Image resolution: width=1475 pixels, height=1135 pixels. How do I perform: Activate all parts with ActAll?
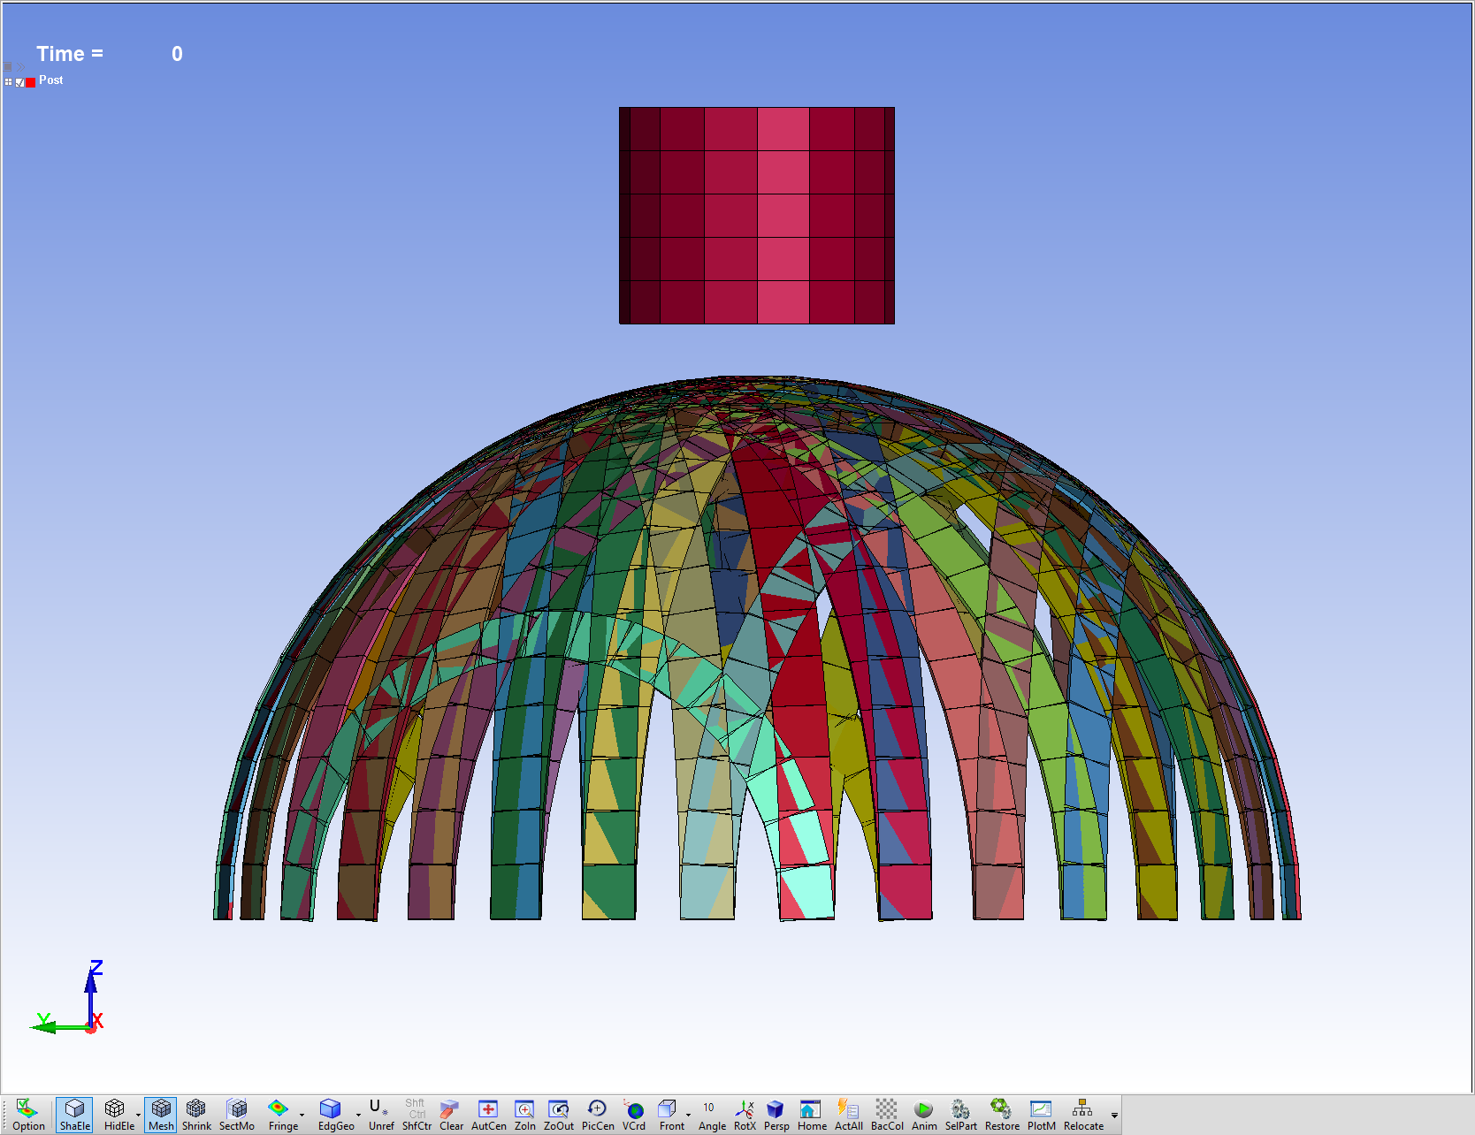(849, 1115)
